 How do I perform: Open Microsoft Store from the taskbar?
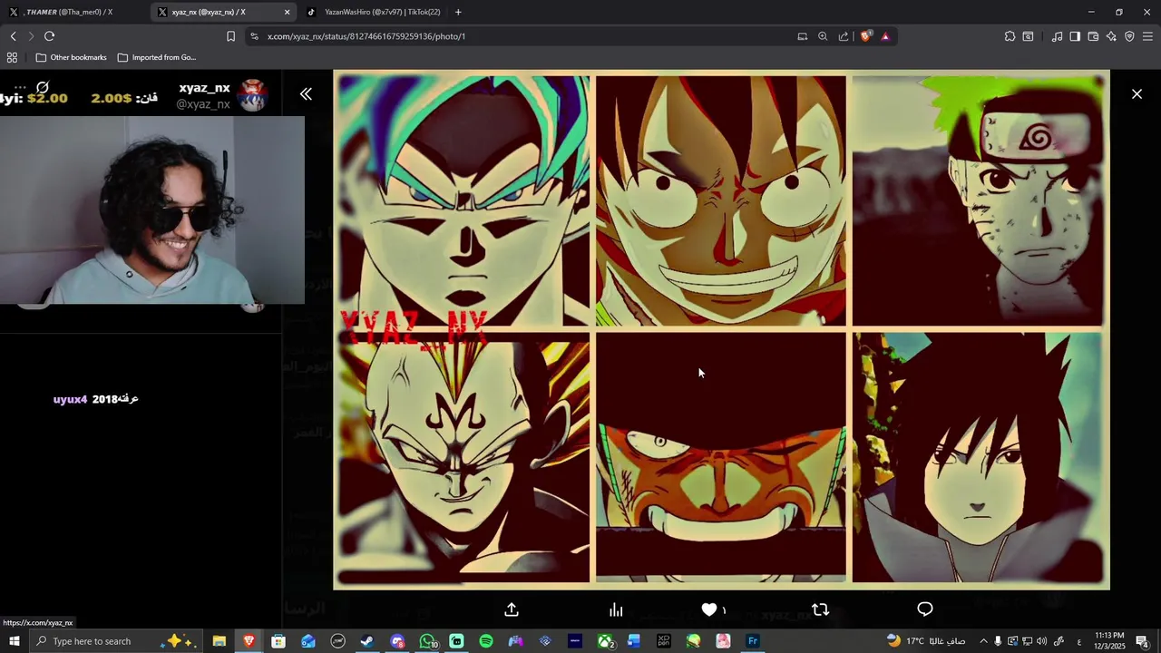(278, 641)
